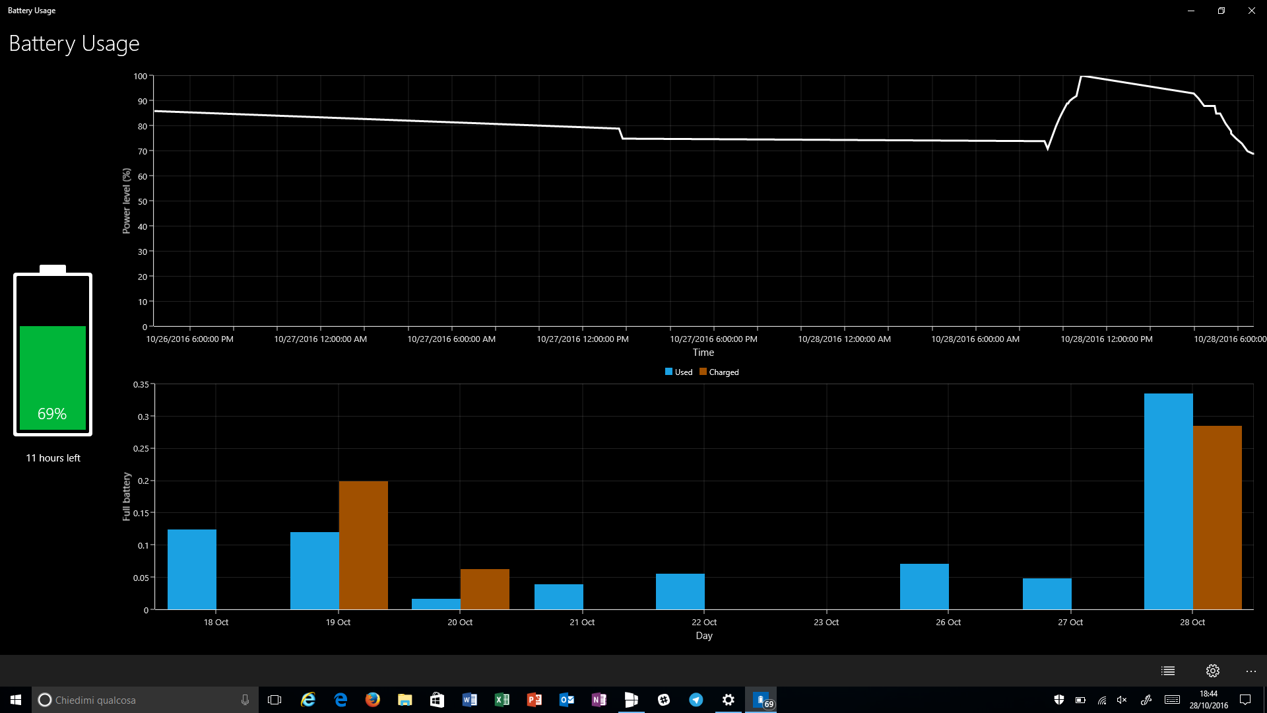
Task: Select the 28 Oct Charged bar
Action: pyautogui.click(x=1217, y=518)
